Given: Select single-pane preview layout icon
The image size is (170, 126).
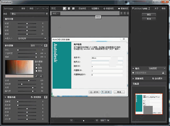Looking at the screenshot, I should (x=65, y=8).
